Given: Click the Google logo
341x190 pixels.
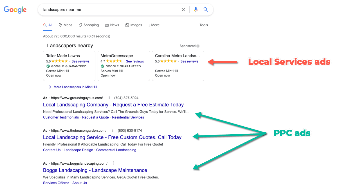Looking at the screenshot, I should (15, 10).
